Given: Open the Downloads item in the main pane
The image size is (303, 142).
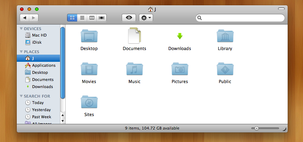Looking at the screenshot, I should [180, 36].
